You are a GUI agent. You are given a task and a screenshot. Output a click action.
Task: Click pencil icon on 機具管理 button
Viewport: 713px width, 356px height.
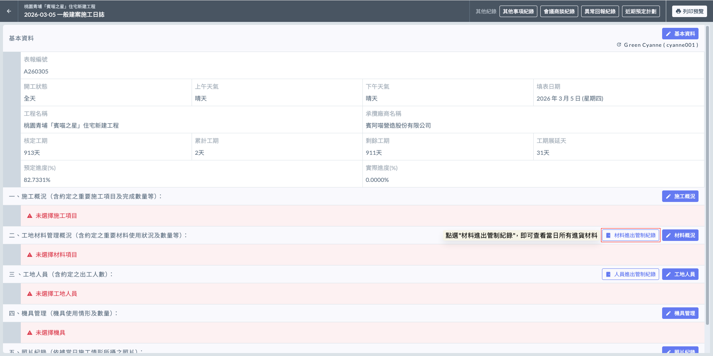click(668, 313)
